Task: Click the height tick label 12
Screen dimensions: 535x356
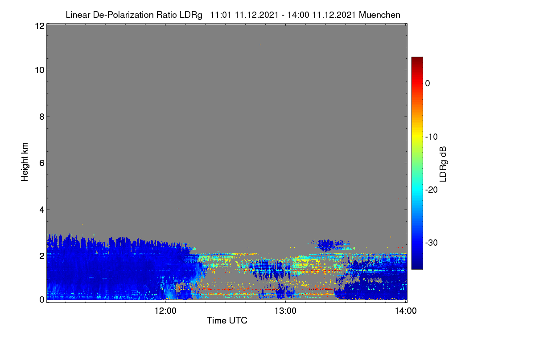Action: (39, 26)
